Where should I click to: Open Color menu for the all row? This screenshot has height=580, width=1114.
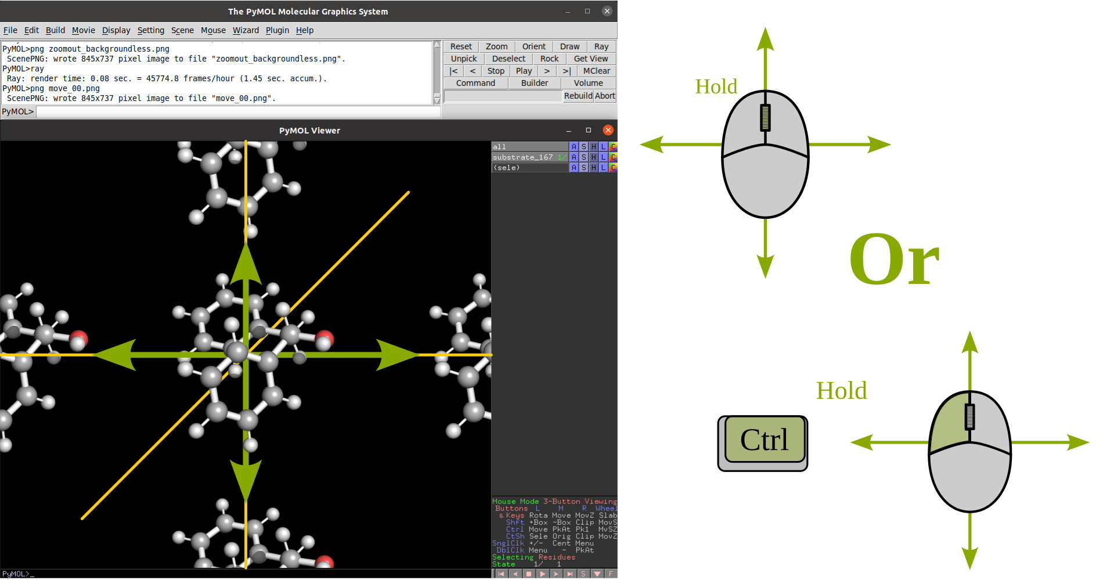[x=613, y=147]
